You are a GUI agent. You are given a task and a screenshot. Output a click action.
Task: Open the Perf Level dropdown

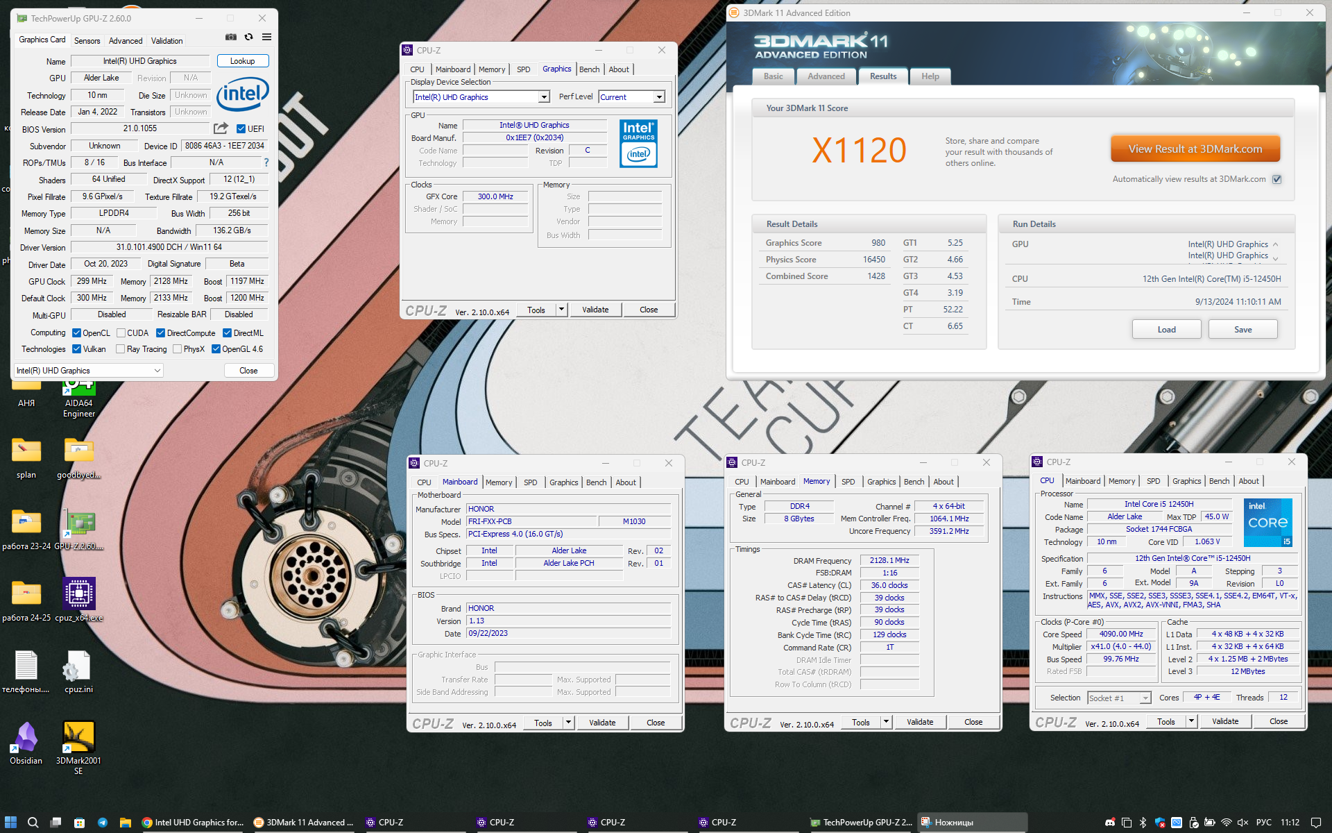[x=632, y=97]
